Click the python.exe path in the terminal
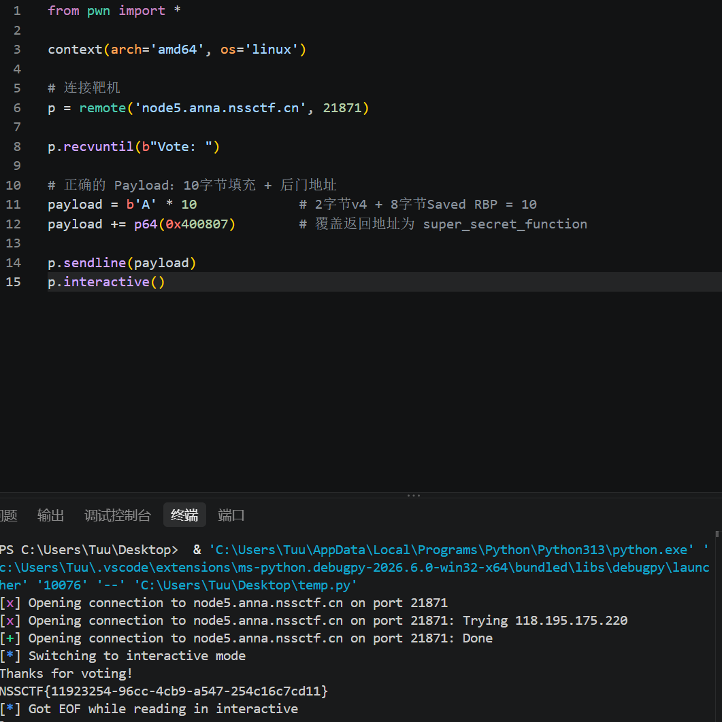722x722 pixels. (452, 550)
